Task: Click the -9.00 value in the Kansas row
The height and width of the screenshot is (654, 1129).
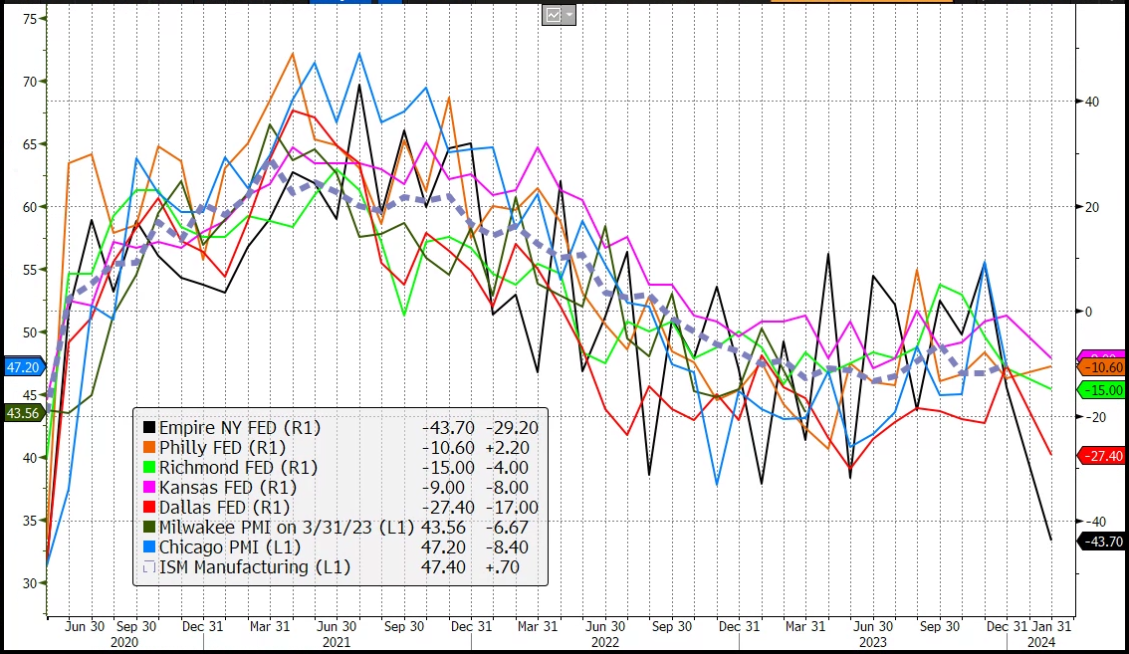Action: click(x=443, y=488)
